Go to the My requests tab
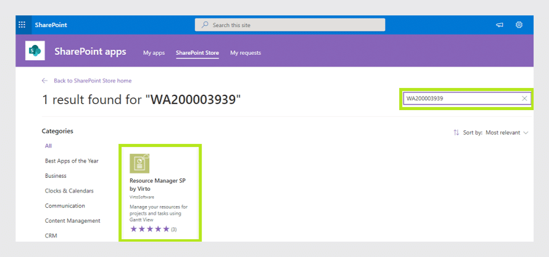The width and height of the screenshot is (549, 257). coord(246,53)
